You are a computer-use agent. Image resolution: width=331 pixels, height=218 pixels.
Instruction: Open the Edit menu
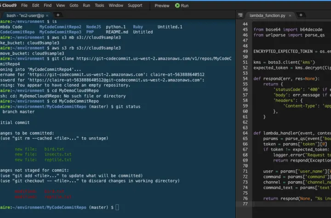pos(35,6)
